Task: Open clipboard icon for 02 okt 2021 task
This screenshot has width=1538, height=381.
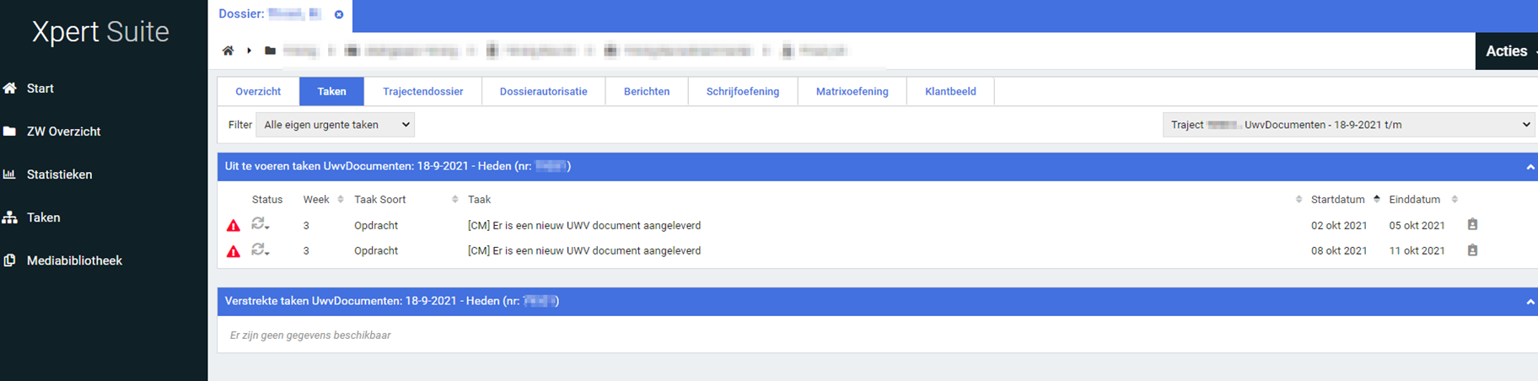Action: pyautogui.click(x=1472, y=225)
